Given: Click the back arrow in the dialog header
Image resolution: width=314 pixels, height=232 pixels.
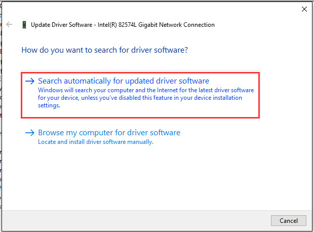Looking at the screenshot, I should 9,24.
